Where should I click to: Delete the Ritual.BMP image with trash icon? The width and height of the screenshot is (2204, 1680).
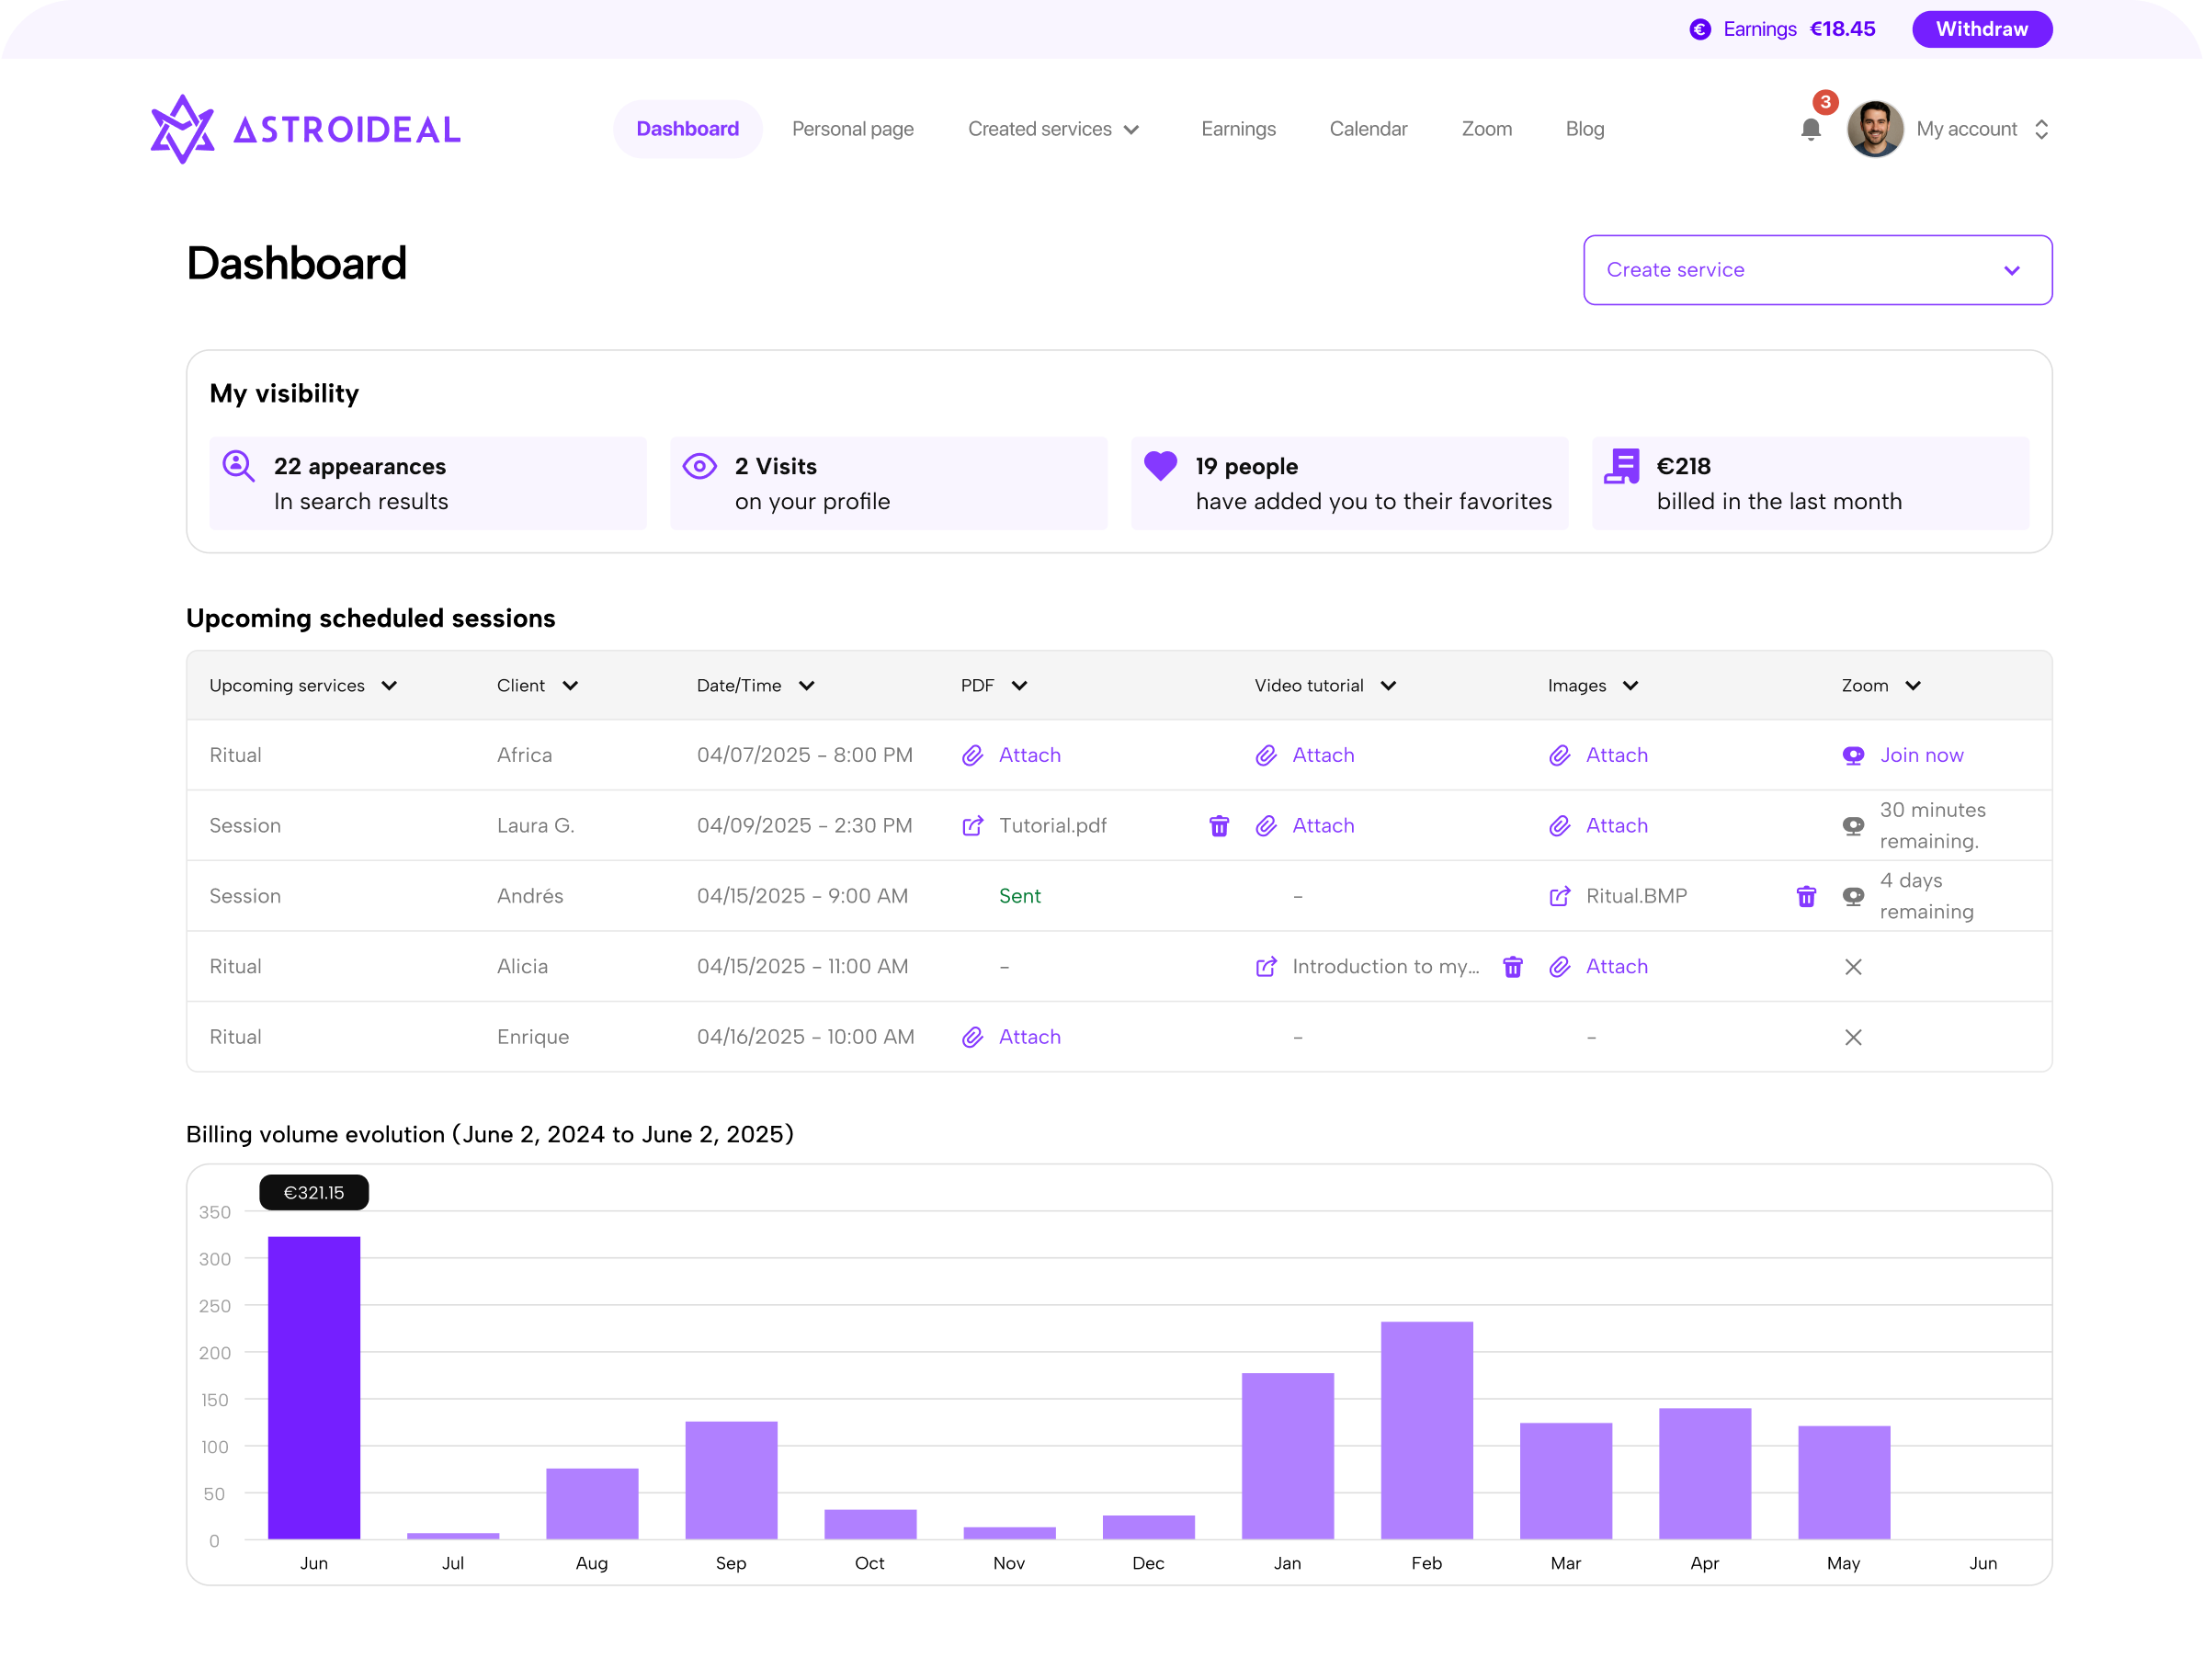pyautogui.click(x=1805, y=897)
